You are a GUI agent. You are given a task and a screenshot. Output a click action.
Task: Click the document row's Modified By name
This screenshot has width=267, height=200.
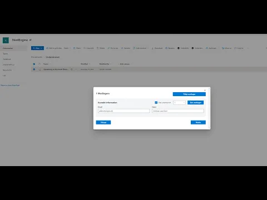(x=105, y=69)
